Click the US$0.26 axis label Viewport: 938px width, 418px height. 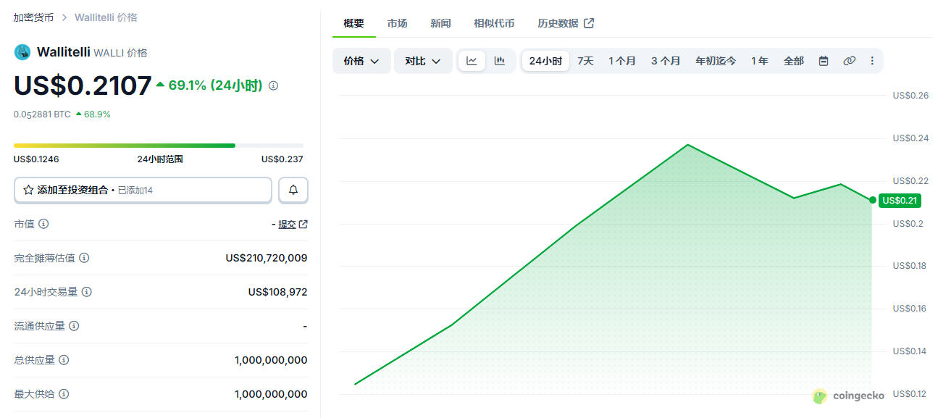910,96
